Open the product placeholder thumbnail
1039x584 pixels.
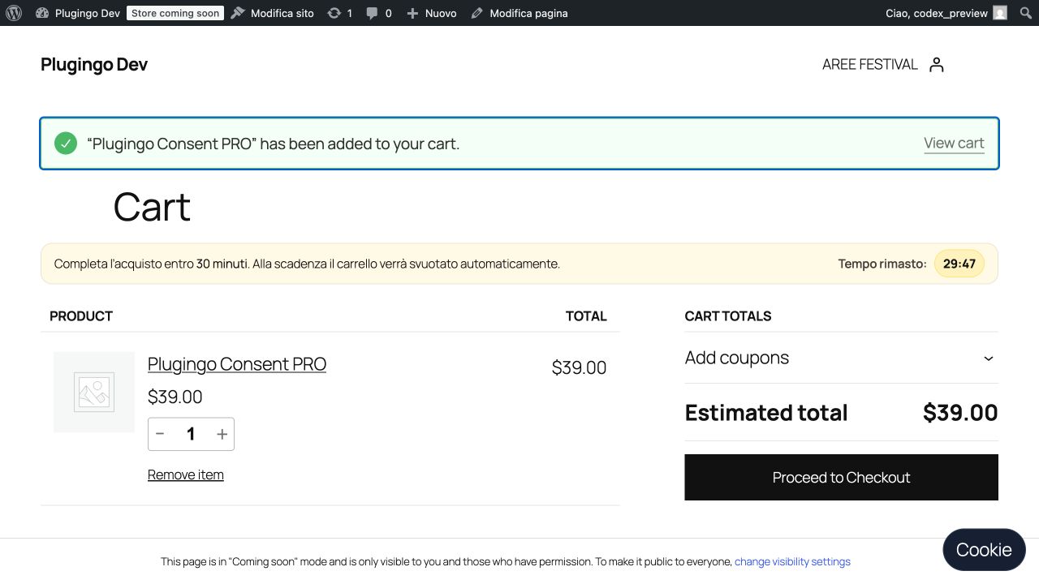pyautogui.click(x=94, y=392)
